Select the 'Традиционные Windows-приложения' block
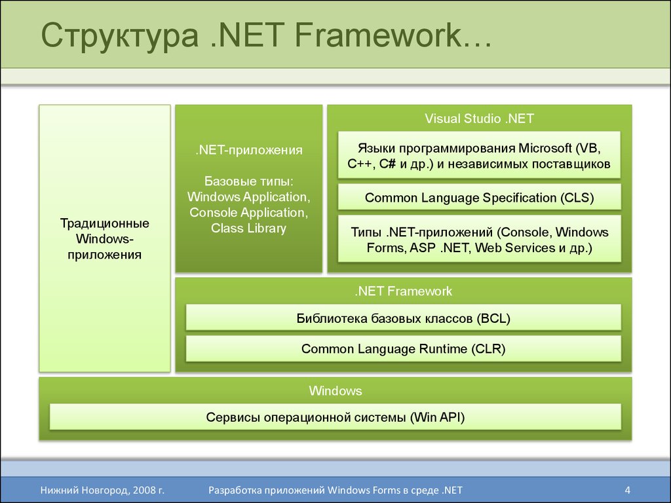671x503 pixels. pos(104,238)
